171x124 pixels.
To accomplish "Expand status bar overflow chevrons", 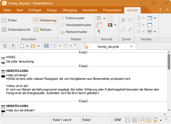I will [x=166, y=119].
